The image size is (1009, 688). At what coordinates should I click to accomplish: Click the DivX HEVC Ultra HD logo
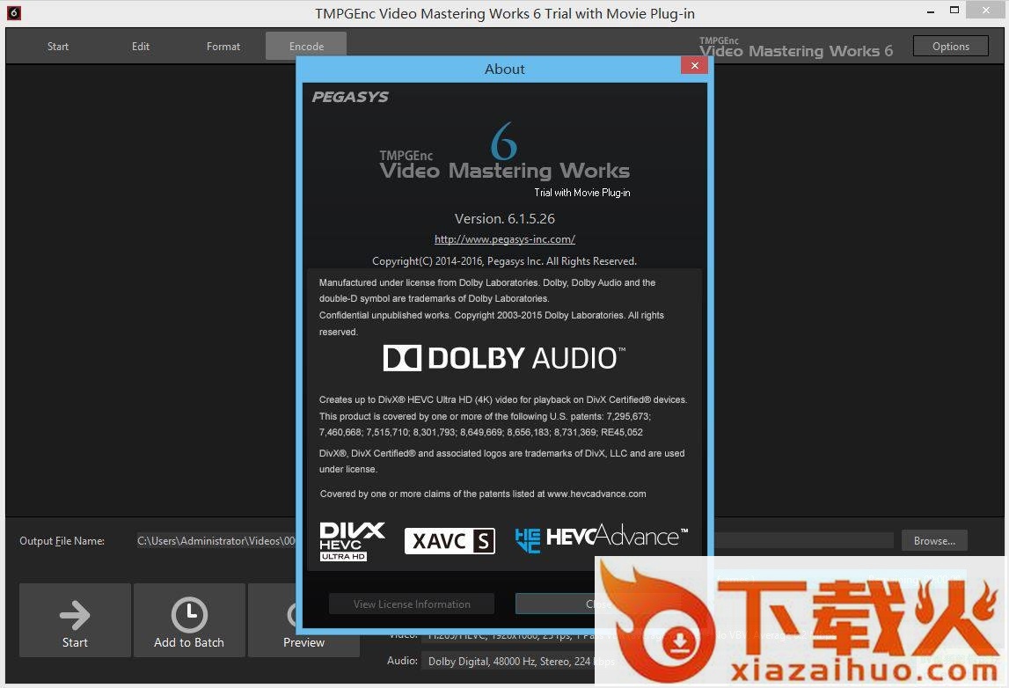click(352, 541)
